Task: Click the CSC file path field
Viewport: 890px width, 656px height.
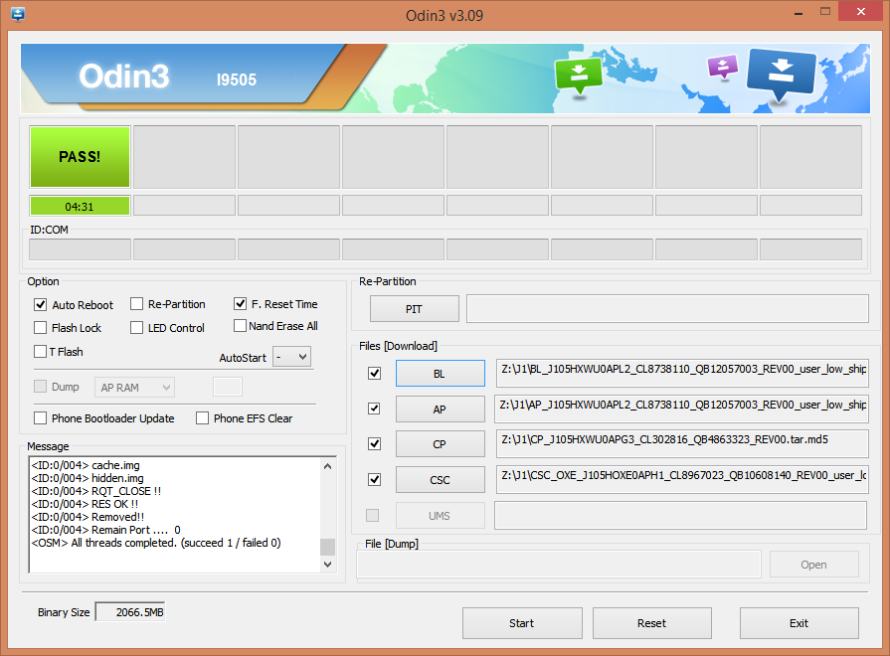Action: coord(682,479)
